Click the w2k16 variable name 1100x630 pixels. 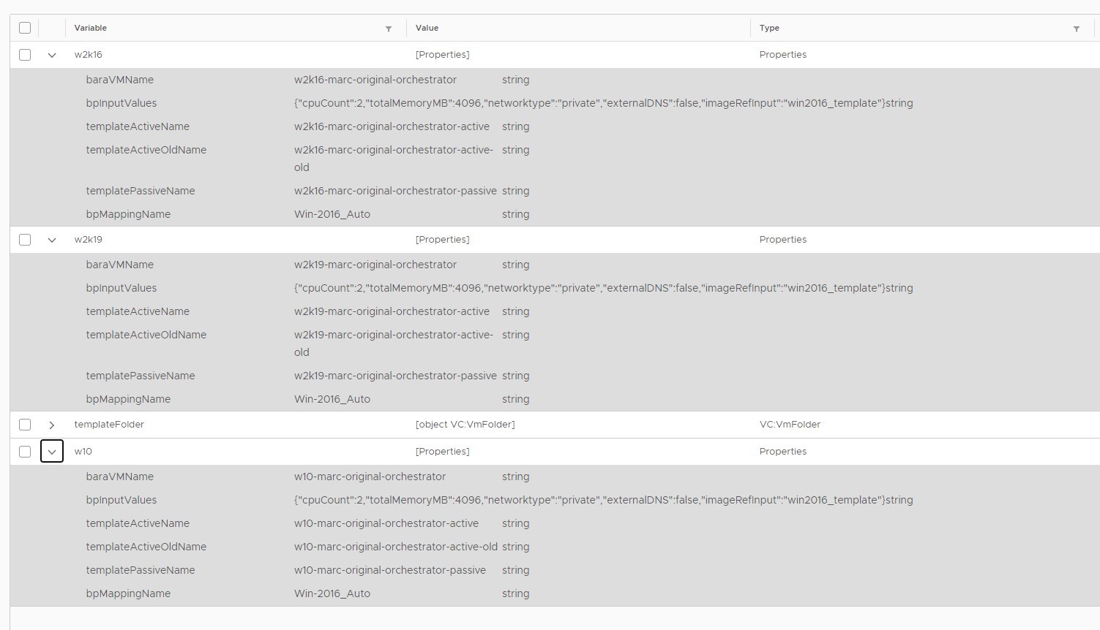89,55
